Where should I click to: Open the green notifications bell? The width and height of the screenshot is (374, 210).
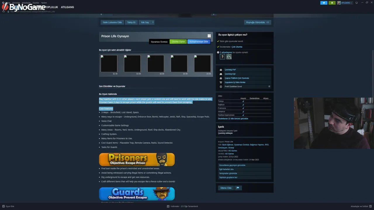click(x=332, y=3)
